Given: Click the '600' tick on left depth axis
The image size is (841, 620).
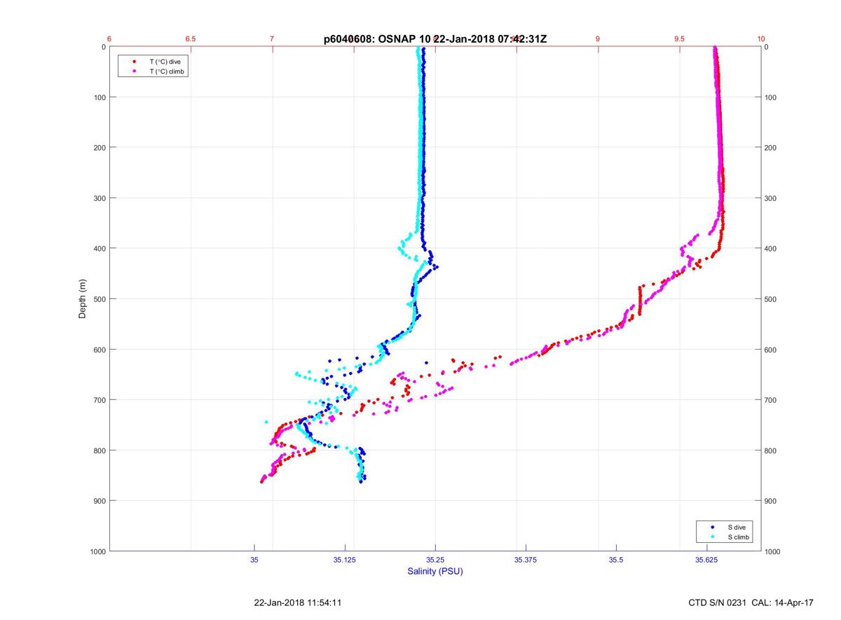Looking at the screenshot, I should (99, 350).
